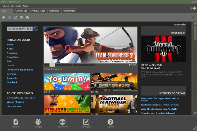This screenshot has width=197, height=131.
Task: Click the top-right double arrow icon
Action: click(x=193, y=8)
